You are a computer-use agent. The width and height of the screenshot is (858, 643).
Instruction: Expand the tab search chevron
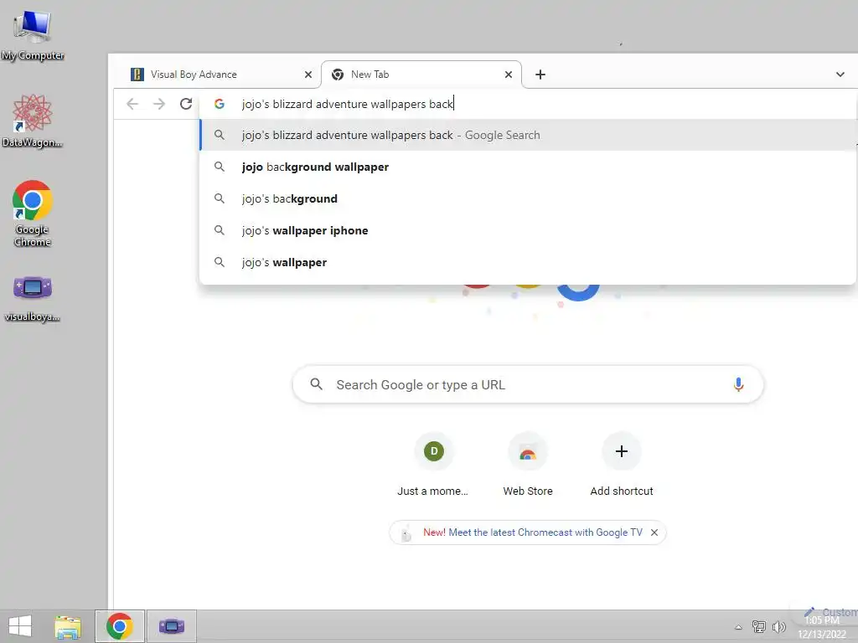(840, 75)
